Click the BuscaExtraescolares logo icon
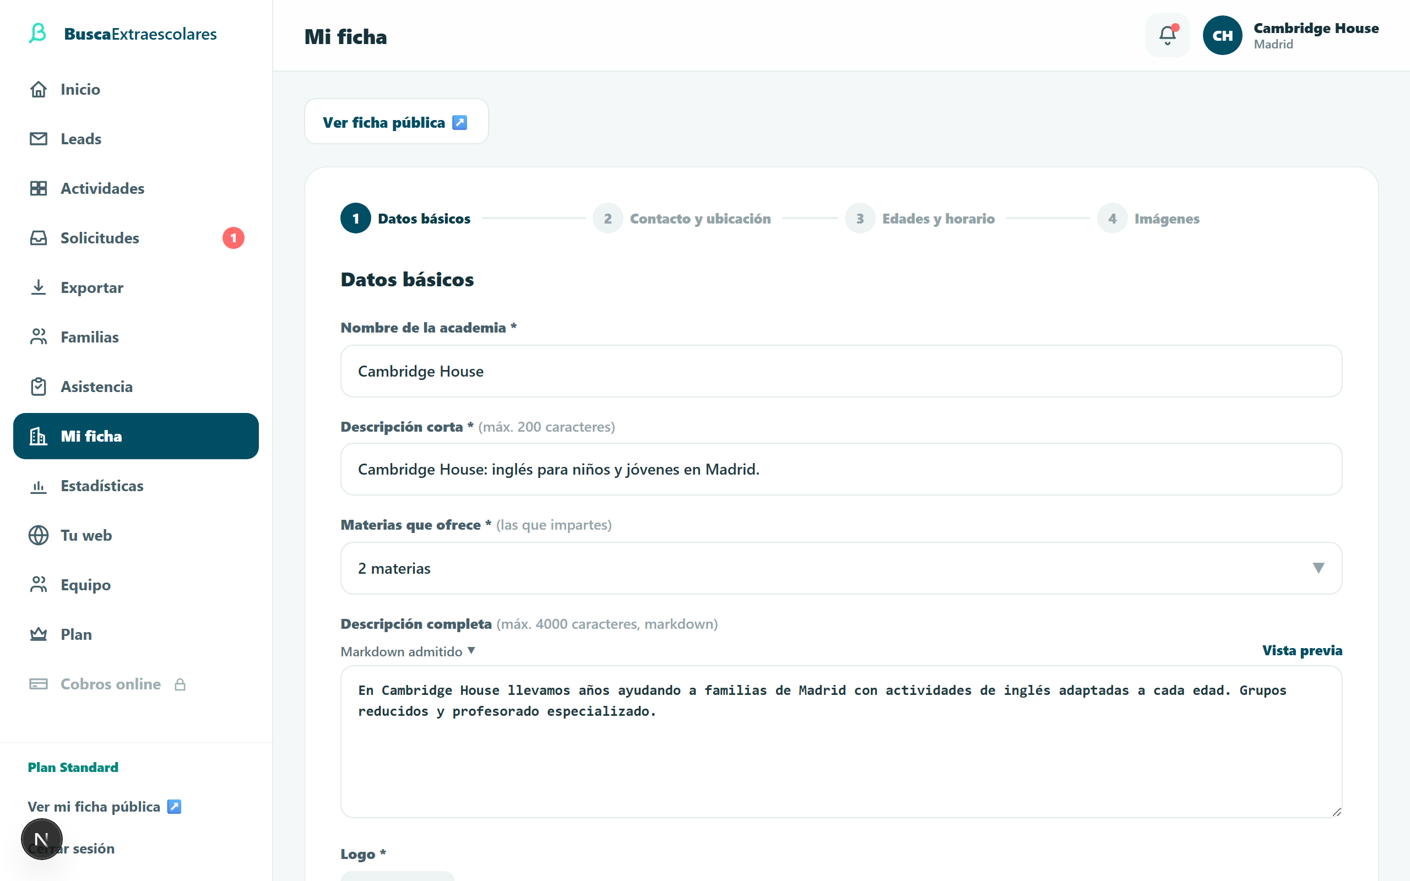Screen dimensions: 1410x881 point(38,33)
